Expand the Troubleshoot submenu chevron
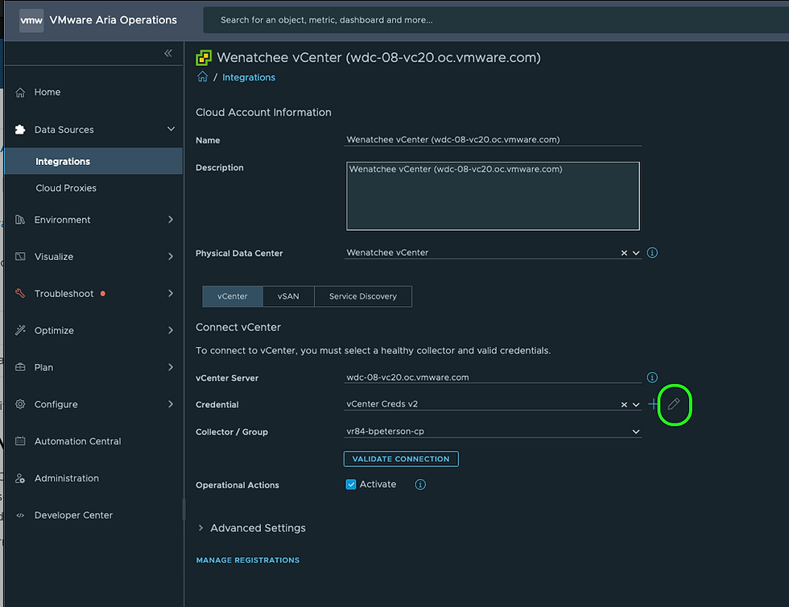Image resolution: width=789 pixels, height=607 pixels. 171,293
